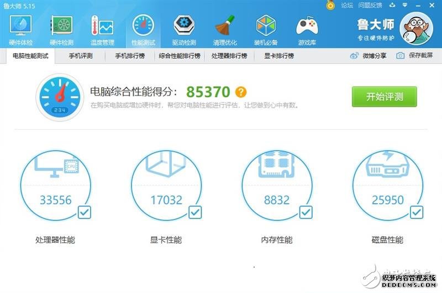Open 硬件体检 hardware checkup
The height and width of the screenshot is (293, 442).
[x=20, y=30]
